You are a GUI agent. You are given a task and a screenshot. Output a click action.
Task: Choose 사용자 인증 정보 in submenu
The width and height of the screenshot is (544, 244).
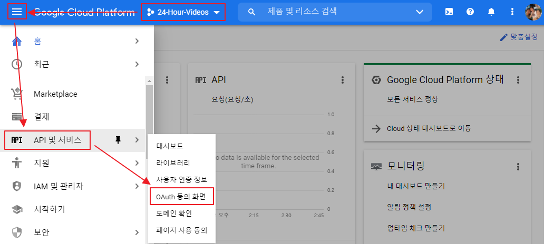181,180
